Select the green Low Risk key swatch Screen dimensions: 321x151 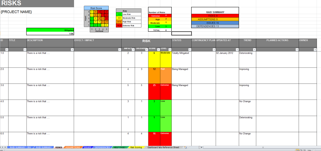(x=119, y=14)
